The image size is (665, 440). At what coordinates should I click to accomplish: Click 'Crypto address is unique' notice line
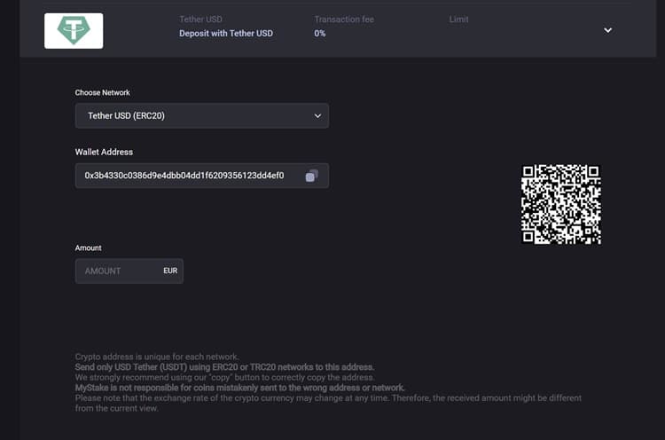pyautogui.click(x=157, y=357)
